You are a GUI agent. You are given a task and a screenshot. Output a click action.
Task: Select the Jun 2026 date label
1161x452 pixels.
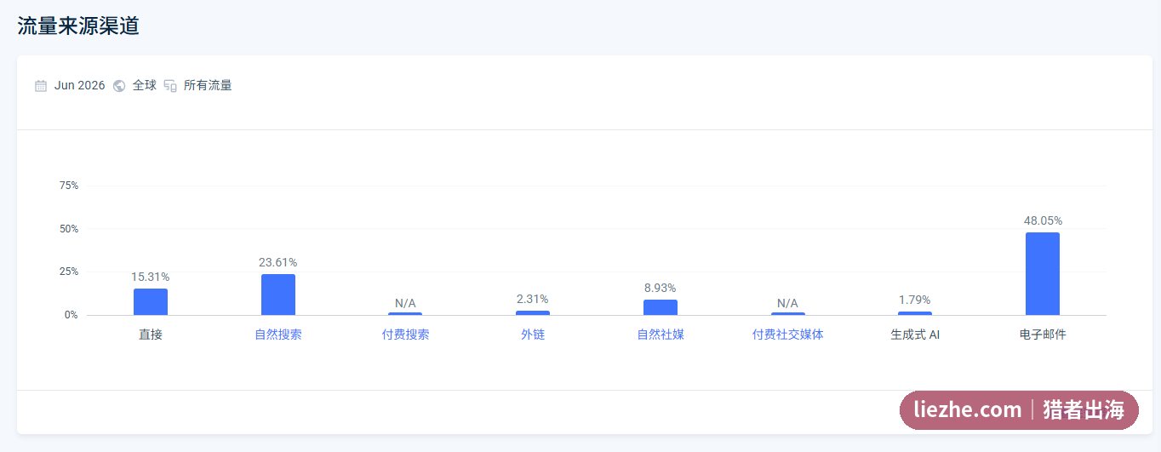click(x=79, y=86)
